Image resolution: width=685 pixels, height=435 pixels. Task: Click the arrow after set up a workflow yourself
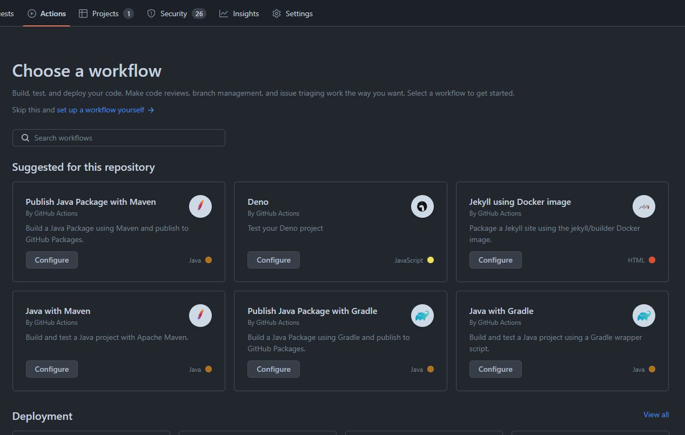151,110
